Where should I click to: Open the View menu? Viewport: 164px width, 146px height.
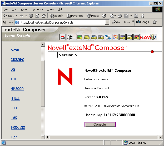pos(24,9)
